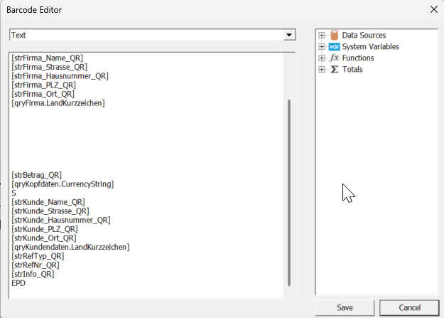Screen dimensions: 444x318
Task: Click the Data Sources database icon
Action: coord(335,36)
